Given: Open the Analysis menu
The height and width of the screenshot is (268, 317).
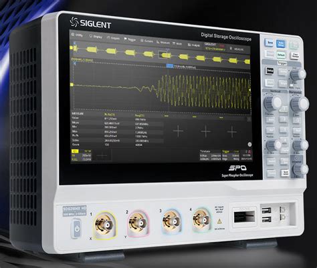Looking at the screenshot, I should (x=194, y=45).
